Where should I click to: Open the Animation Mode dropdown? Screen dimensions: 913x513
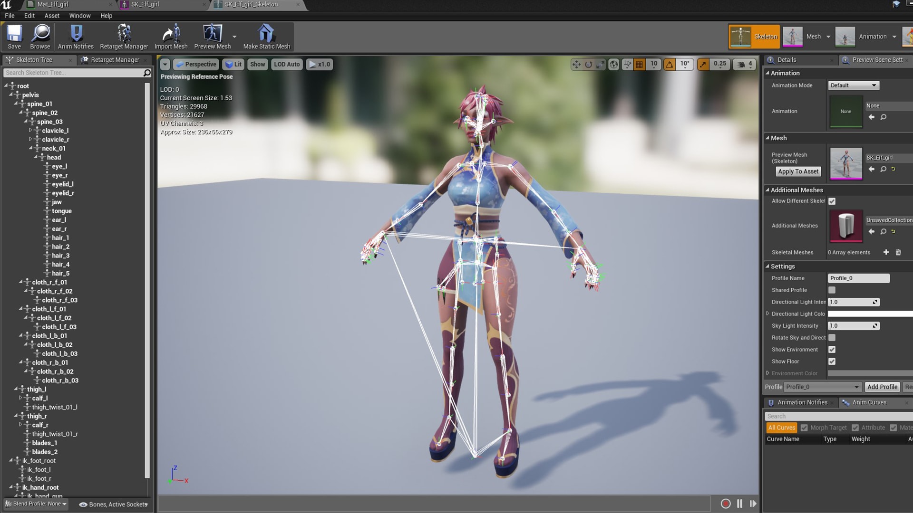coord(853,85)
